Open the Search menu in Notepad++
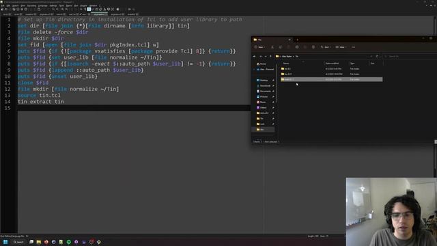The height and width of the screenshot is (246, 437). (15, 5)
